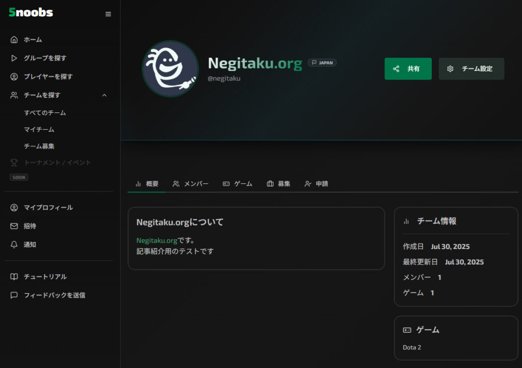Click the trophy icon for トーナメント / イベント
Screen dimensions: 522x368
click(x=14, y=163)
